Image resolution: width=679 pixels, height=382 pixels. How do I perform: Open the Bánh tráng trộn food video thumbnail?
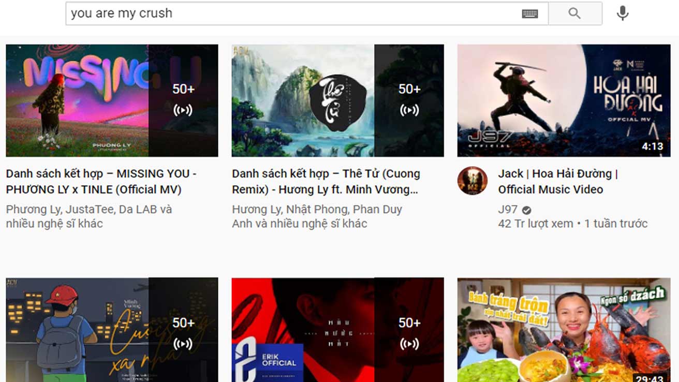[567, 331]
